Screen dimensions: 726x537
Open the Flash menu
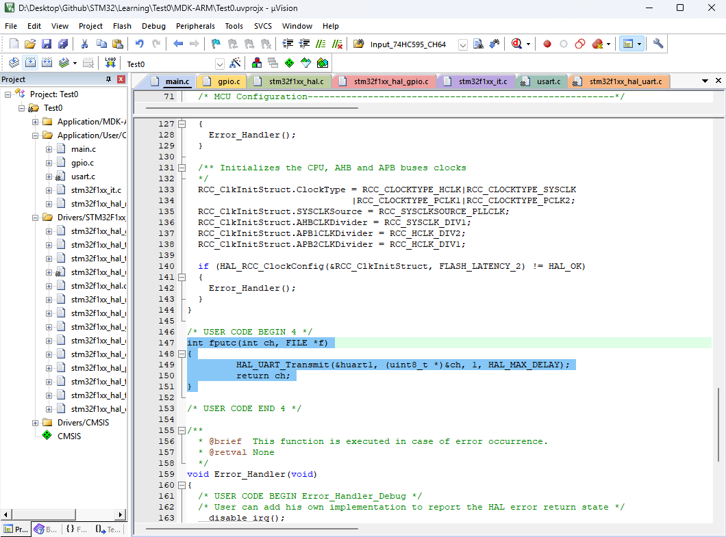pos(122,26)
